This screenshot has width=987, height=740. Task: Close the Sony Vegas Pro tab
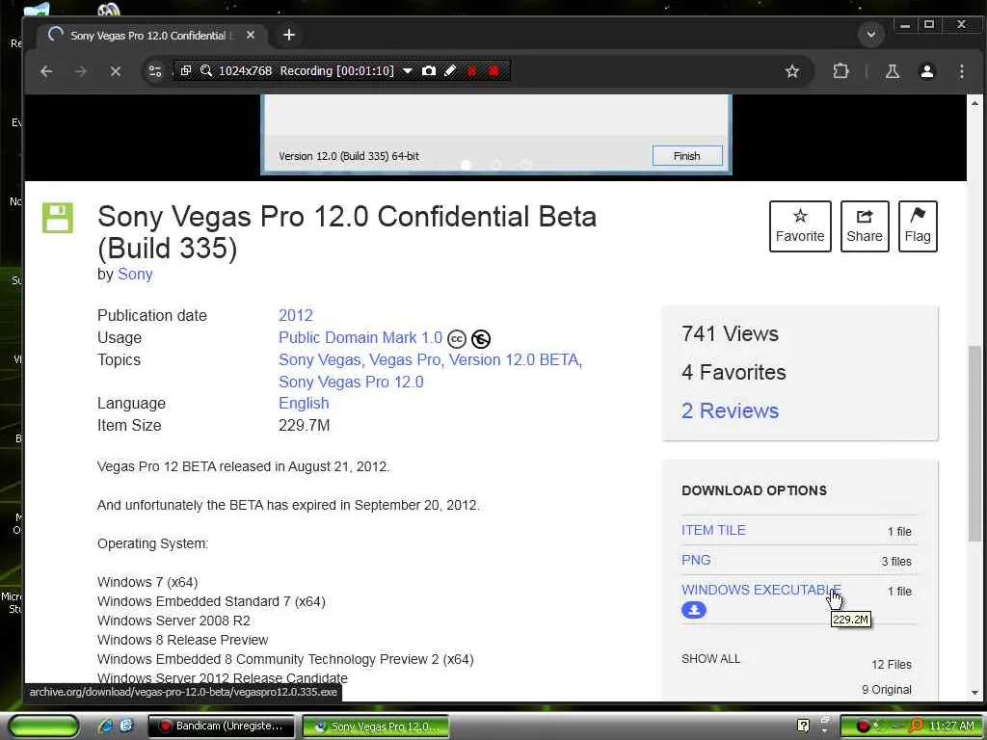251,36
